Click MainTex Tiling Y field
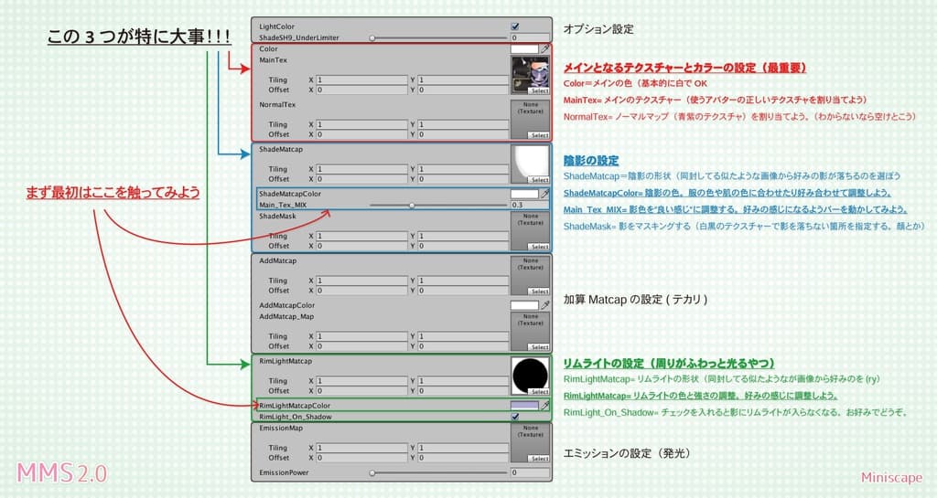 click(463, 79)
